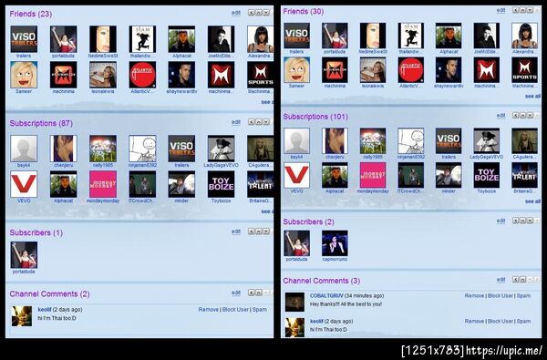
Task: Open the bayk4 blank avatar in Subscriptions (101)
Action: [296, 140]
